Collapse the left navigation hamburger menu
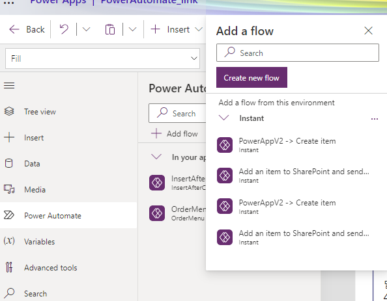This screenshot has width=387, height=301. point(9,86)
